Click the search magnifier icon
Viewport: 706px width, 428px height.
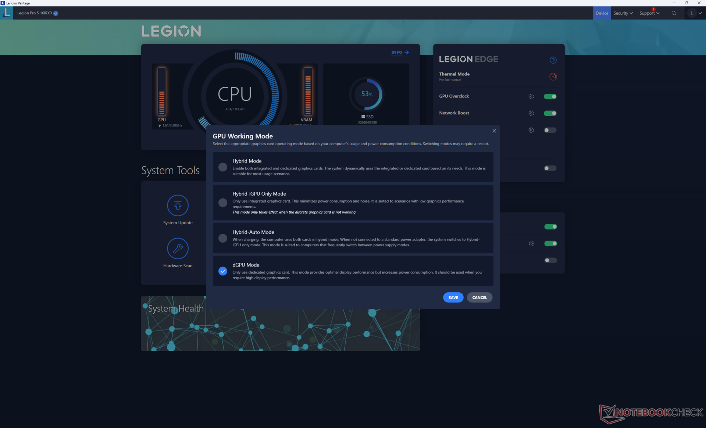tap(674, 13)
